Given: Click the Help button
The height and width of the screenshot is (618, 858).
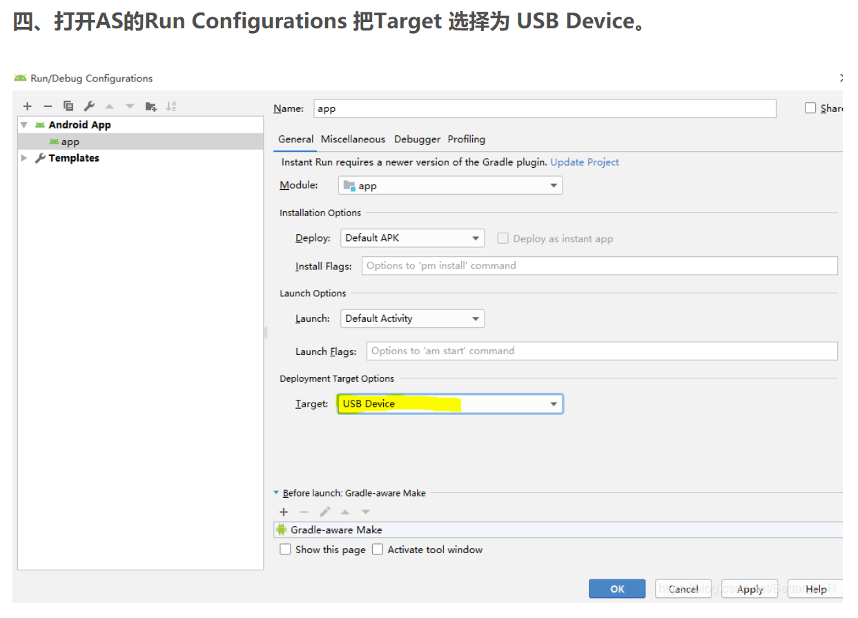Looking at the screenshot, I should [816, 589].
